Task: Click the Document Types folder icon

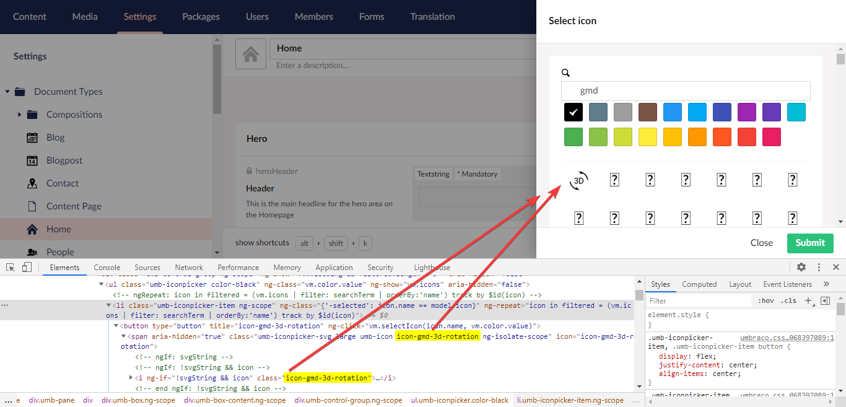Action: point(20,92)
